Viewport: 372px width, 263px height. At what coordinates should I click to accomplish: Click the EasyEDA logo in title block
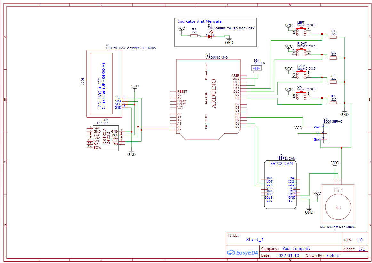(x=242, y=252)
